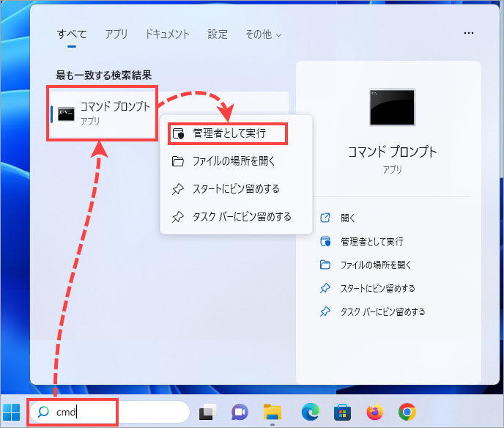Expand the その他 dropdown

[263, 34]
